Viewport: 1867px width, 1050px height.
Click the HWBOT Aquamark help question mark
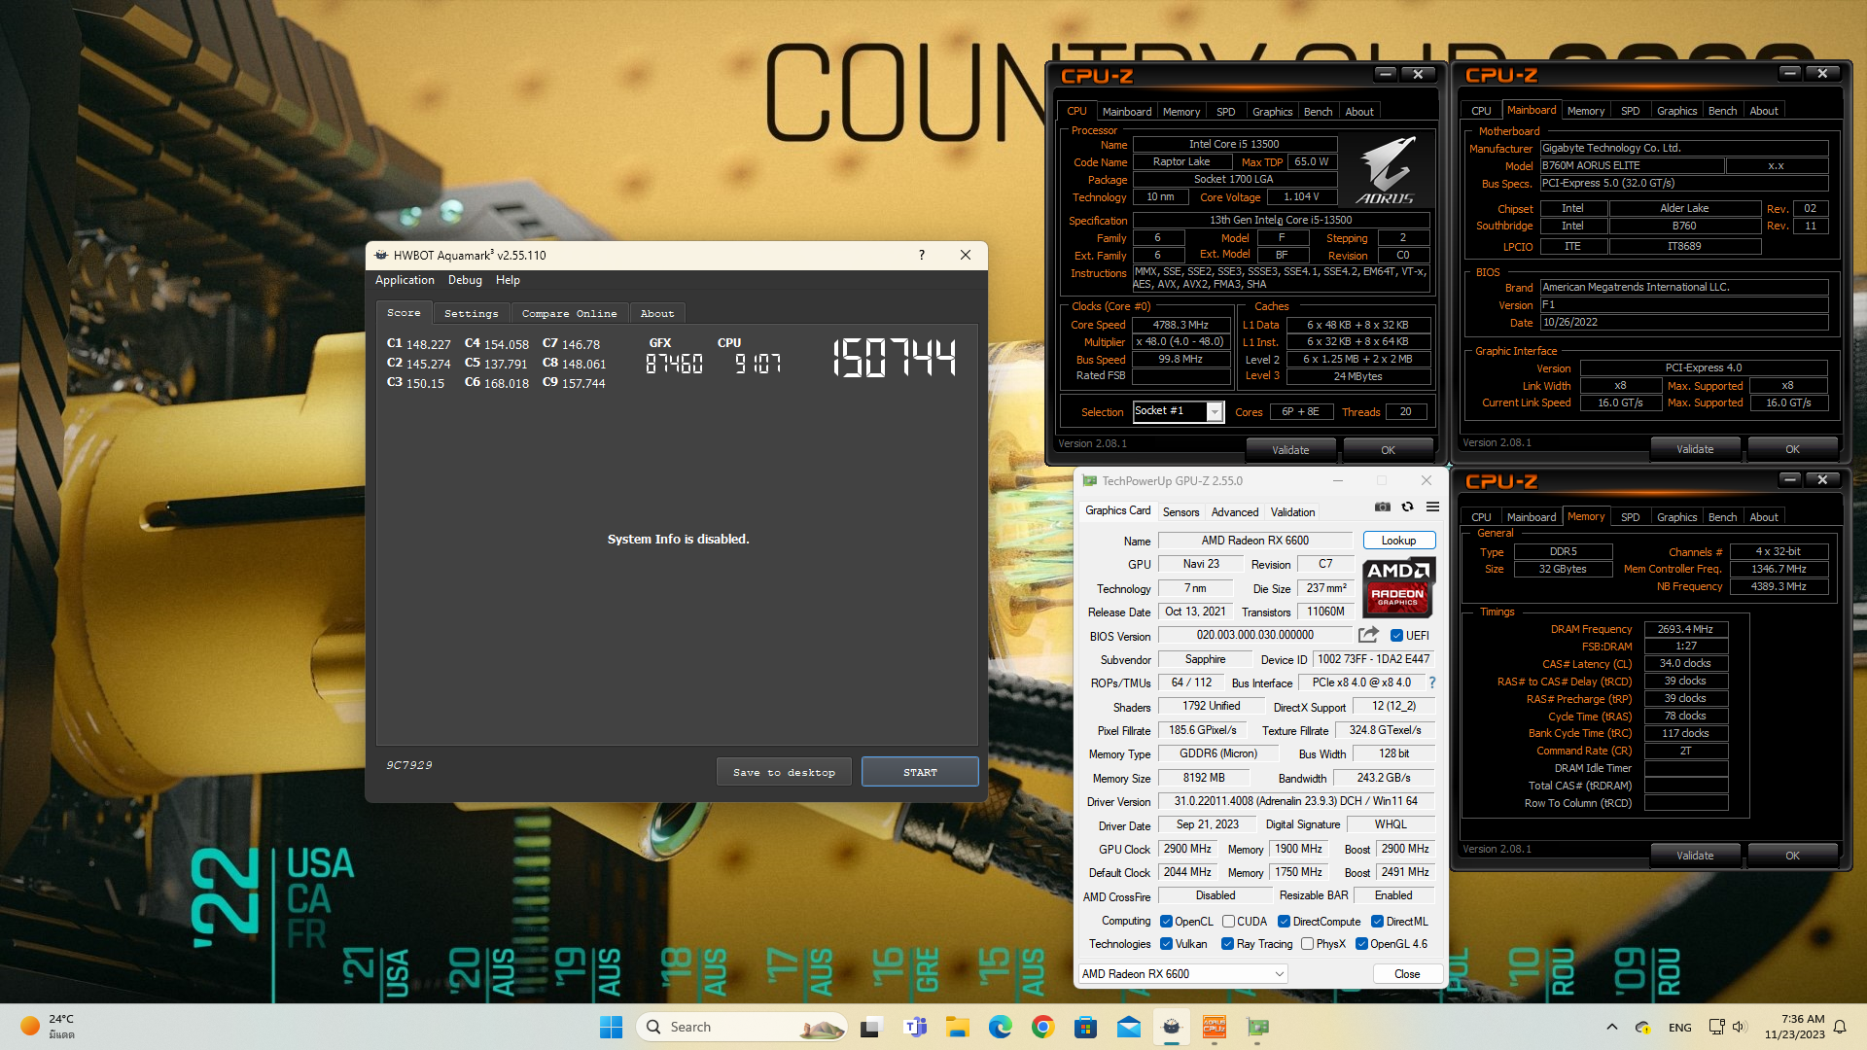click(x=922, y=255)
